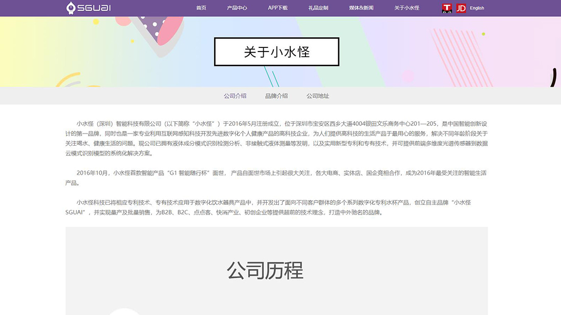This screenshot has height=315, width=561.
Task: Open the 公司介绍 section
Action: 235,95
